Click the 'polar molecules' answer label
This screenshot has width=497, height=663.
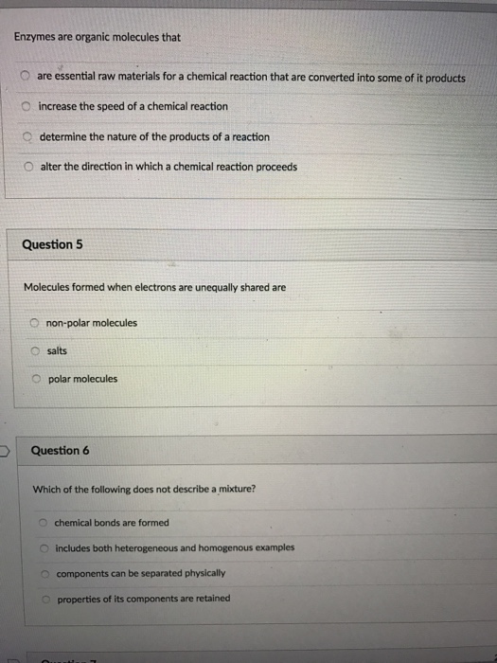coord(83,379)
